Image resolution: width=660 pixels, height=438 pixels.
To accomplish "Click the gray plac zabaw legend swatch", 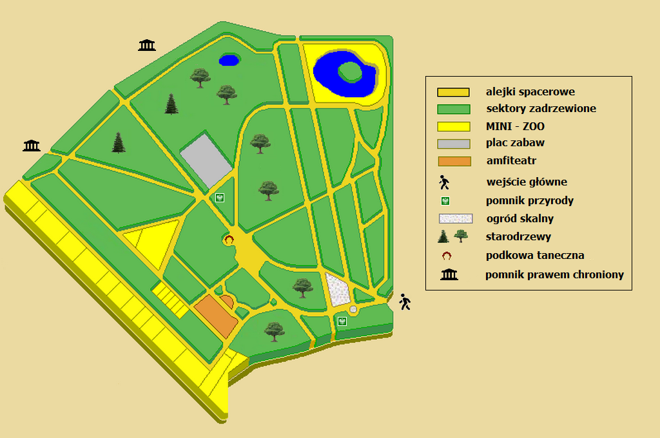I will pyautogui.click(x=454, y=144).
